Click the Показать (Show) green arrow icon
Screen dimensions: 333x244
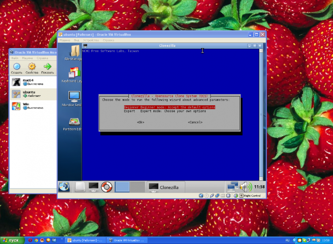click(x=47, y=68)
